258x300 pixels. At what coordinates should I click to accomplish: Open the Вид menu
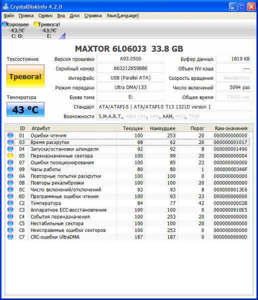pyautogui.click(x=61, y=15)
